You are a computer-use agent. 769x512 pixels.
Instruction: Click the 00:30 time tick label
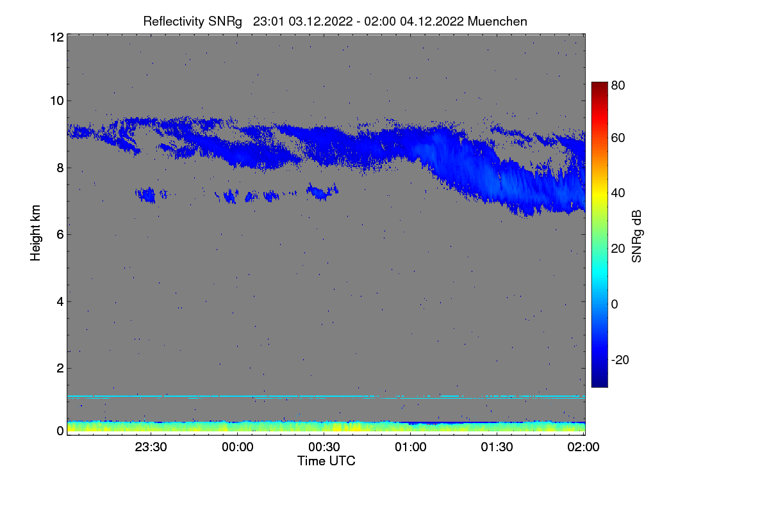[x=324, y=447]
